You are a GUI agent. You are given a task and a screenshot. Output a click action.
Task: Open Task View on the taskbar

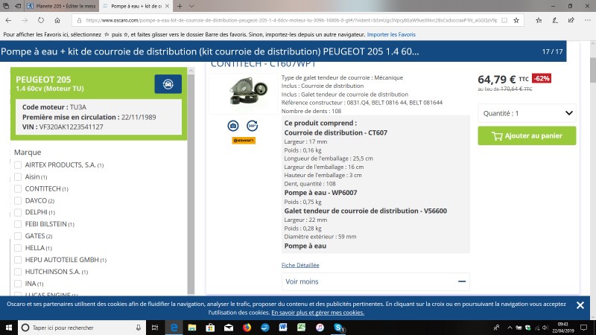tap(155, 328)
